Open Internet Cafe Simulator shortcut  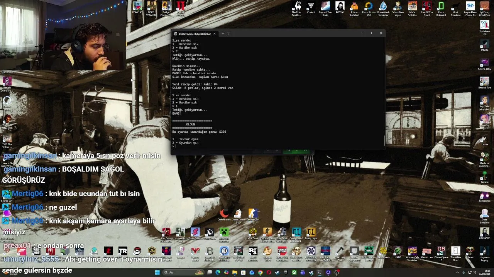pos(412,254)
